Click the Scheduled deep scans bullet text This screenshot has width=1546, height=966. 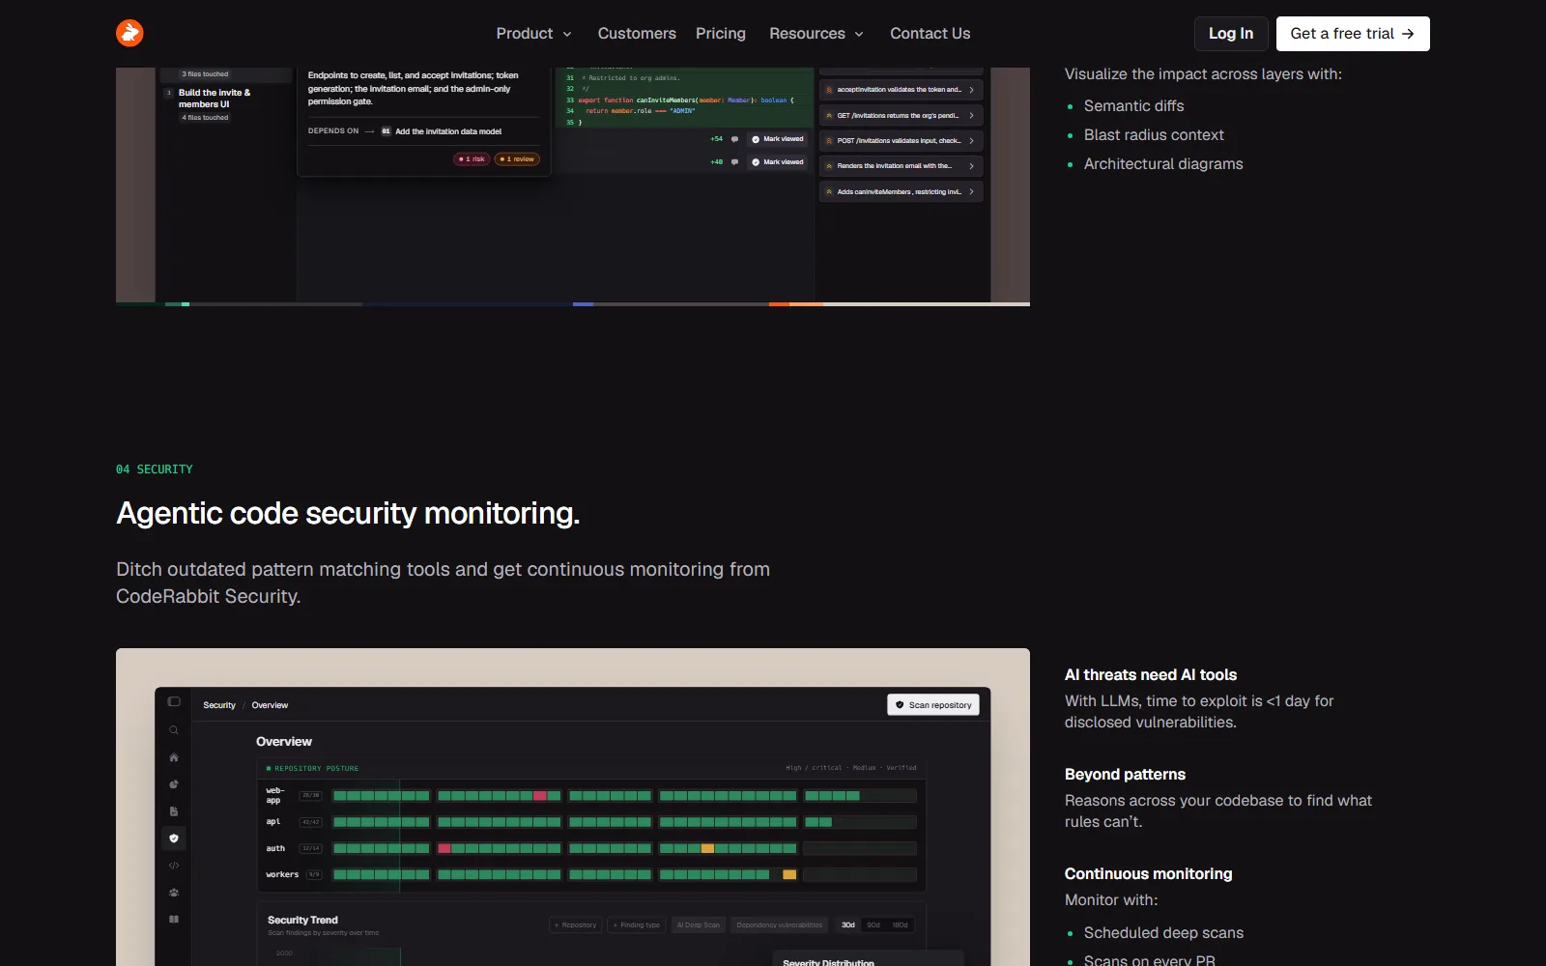pos(1163,933)
